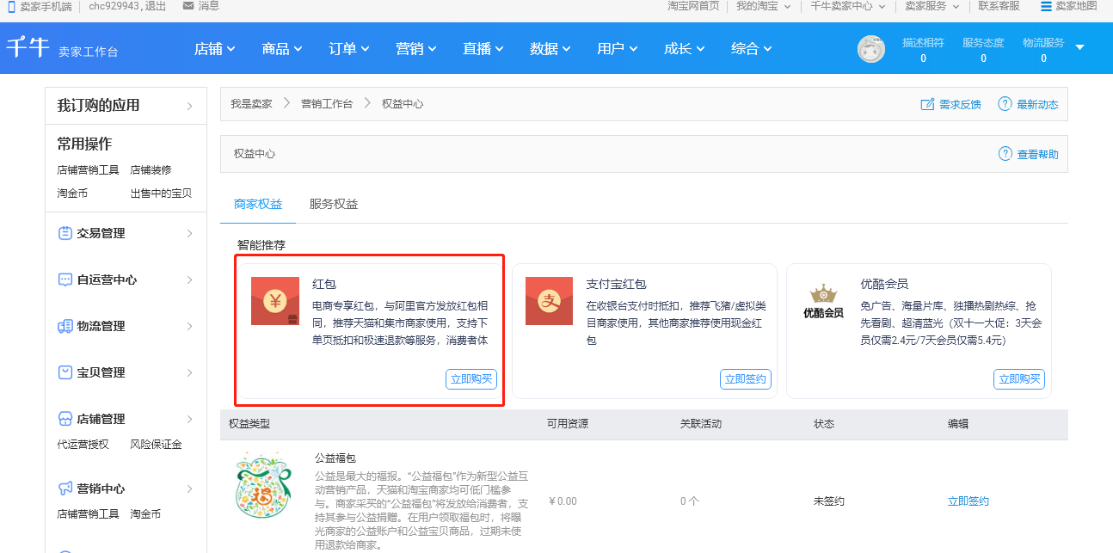Screen dimensions: 1113x553
Task: Expand the arrow next to 物流服务 score
Action: click(1080, 47)
